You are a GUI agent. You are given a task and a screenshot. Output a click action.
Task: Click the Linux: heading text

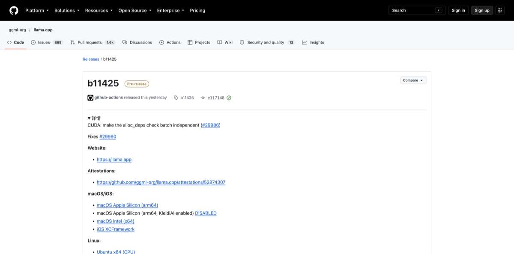(94, 241)
